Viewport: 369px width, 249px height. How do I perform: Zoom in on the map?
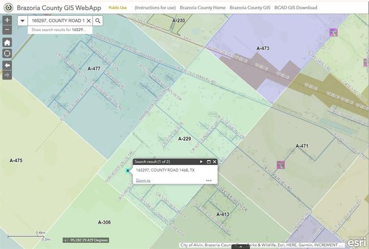click(x=7, y=20)
